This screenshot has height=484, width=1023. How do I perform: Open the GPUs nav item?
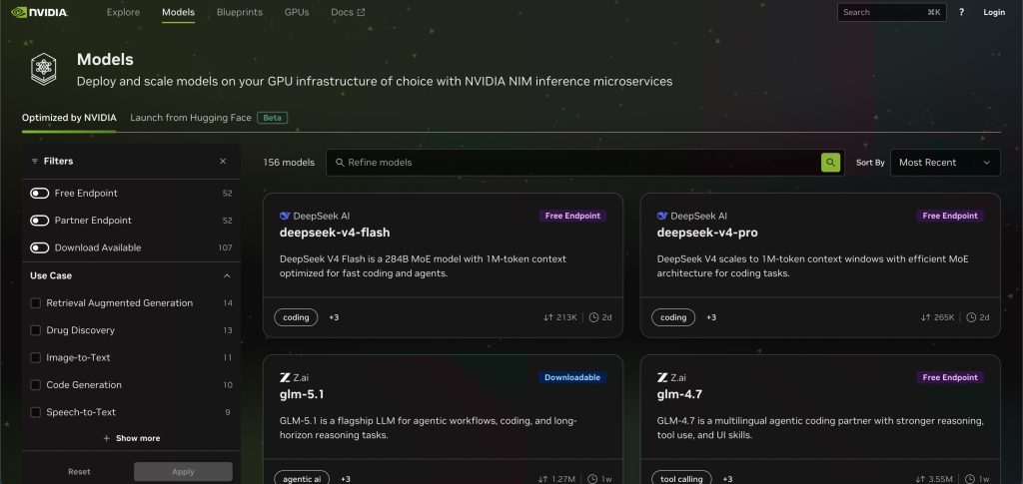coord(297,12)
